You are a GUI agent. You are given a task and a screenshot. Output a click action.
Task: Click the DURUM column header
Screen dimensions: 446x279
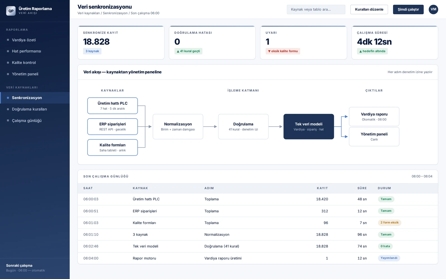pyautogui.click(x=384, y=188)
